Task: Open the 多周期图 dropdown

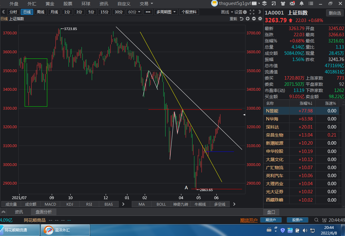Action: pos(165,12)
